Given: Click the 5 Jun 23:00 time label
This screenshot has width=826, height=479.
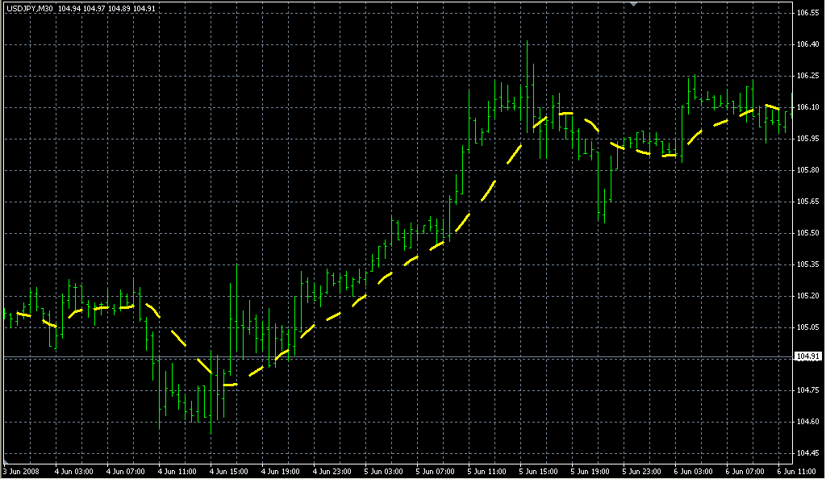Looking at the screenshot, I should point(643,471).
